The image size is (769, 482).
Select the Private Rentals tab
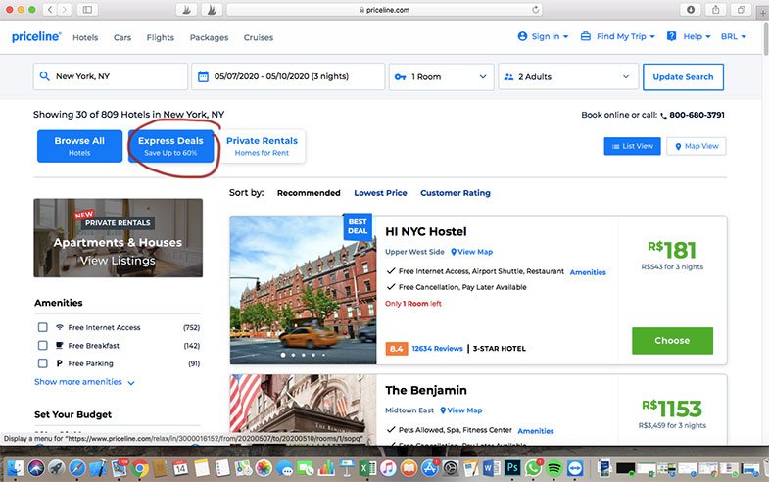click(x=262, y=146)
